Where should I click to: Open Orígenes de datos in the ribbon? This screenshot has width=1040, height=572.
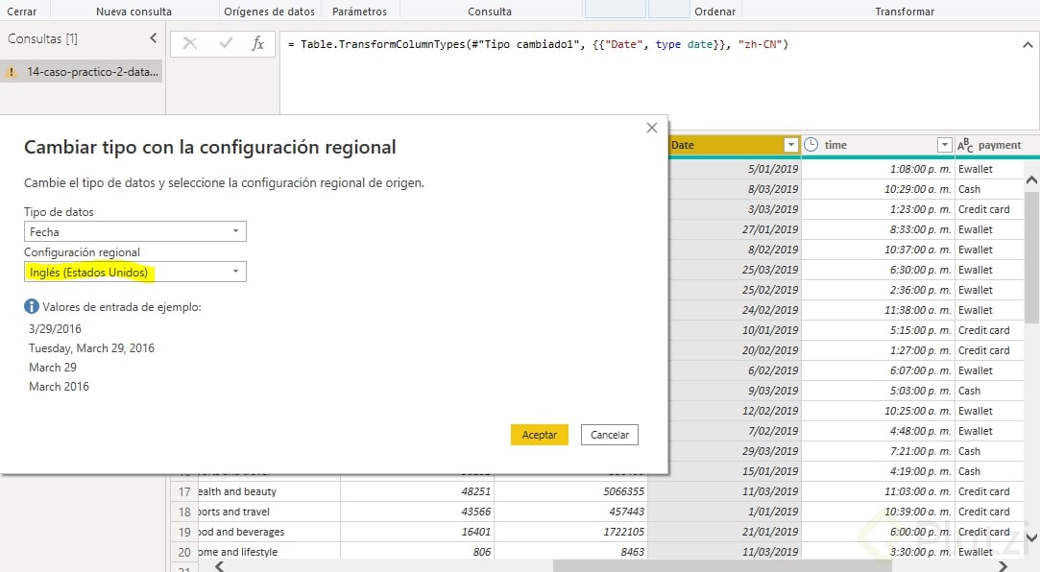coord(270,11)
